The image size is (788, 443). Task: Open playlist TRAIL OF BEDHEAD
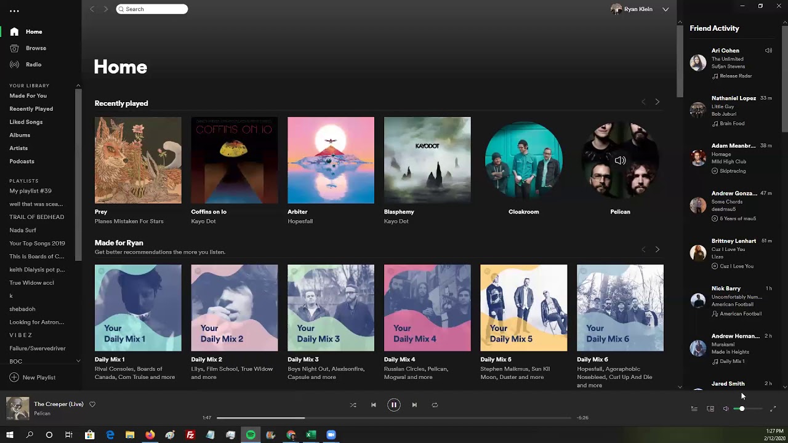click(x=36, y=217)
